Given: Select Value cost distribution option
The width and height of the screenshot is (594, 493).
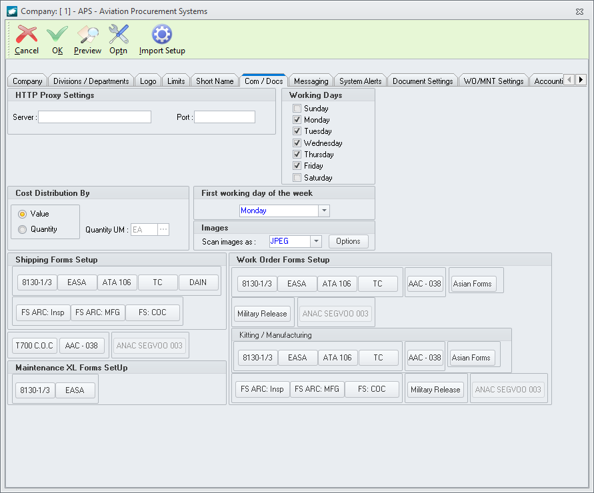Looking at the screenshot, I should pyautogui.click(x=23, y=214).
